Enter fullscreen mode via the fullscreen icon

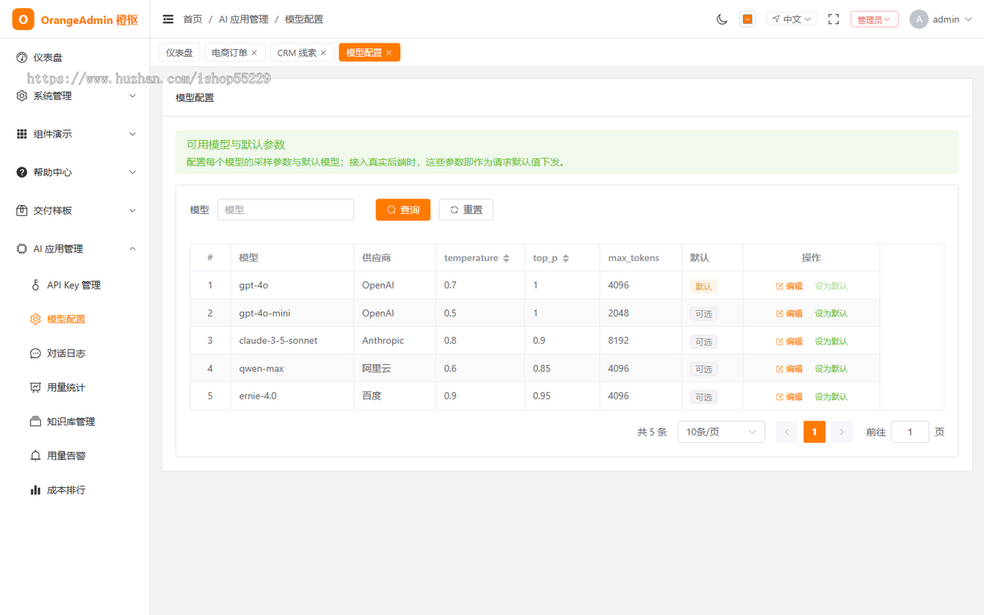point(834,19)
